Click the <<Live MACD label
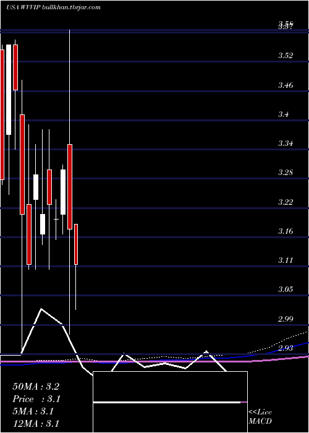The width and height of the screenshot is (309, 433). pyautogui.click(x=260, y=417)
